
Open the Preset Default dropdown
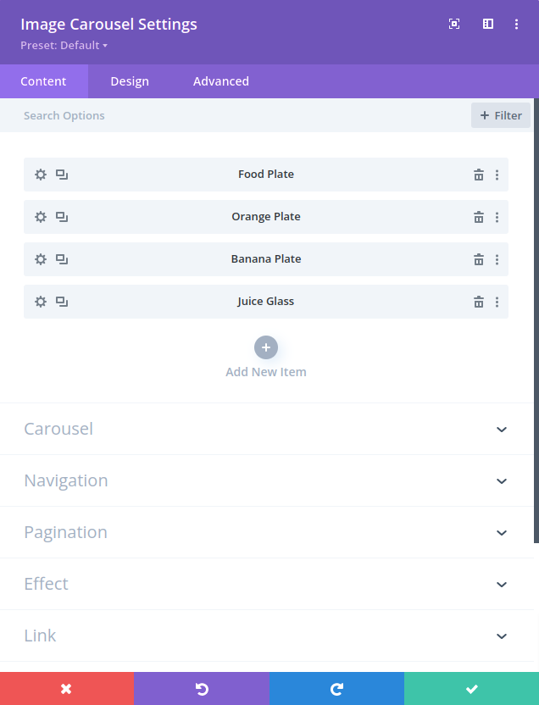[x=64, y=46]
